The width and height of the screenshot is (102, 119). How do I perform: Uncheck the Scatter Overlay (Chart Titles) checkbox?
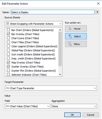click(x=8, y=66)
